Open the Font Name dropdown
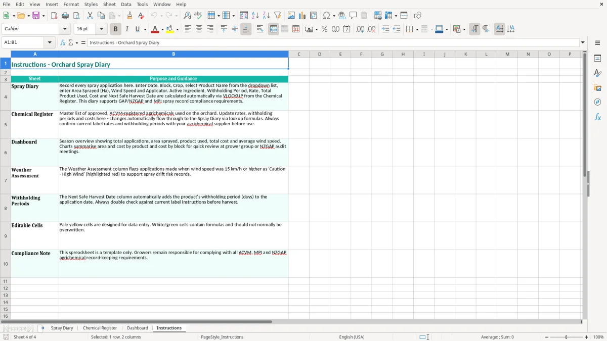Image resolution: width=607 pixels, height=341 pixels. [66, 29]
